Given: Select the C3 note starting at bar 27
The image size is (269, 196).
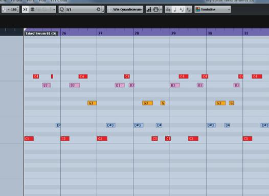Looking at the screenshot, I should (102, 139).
